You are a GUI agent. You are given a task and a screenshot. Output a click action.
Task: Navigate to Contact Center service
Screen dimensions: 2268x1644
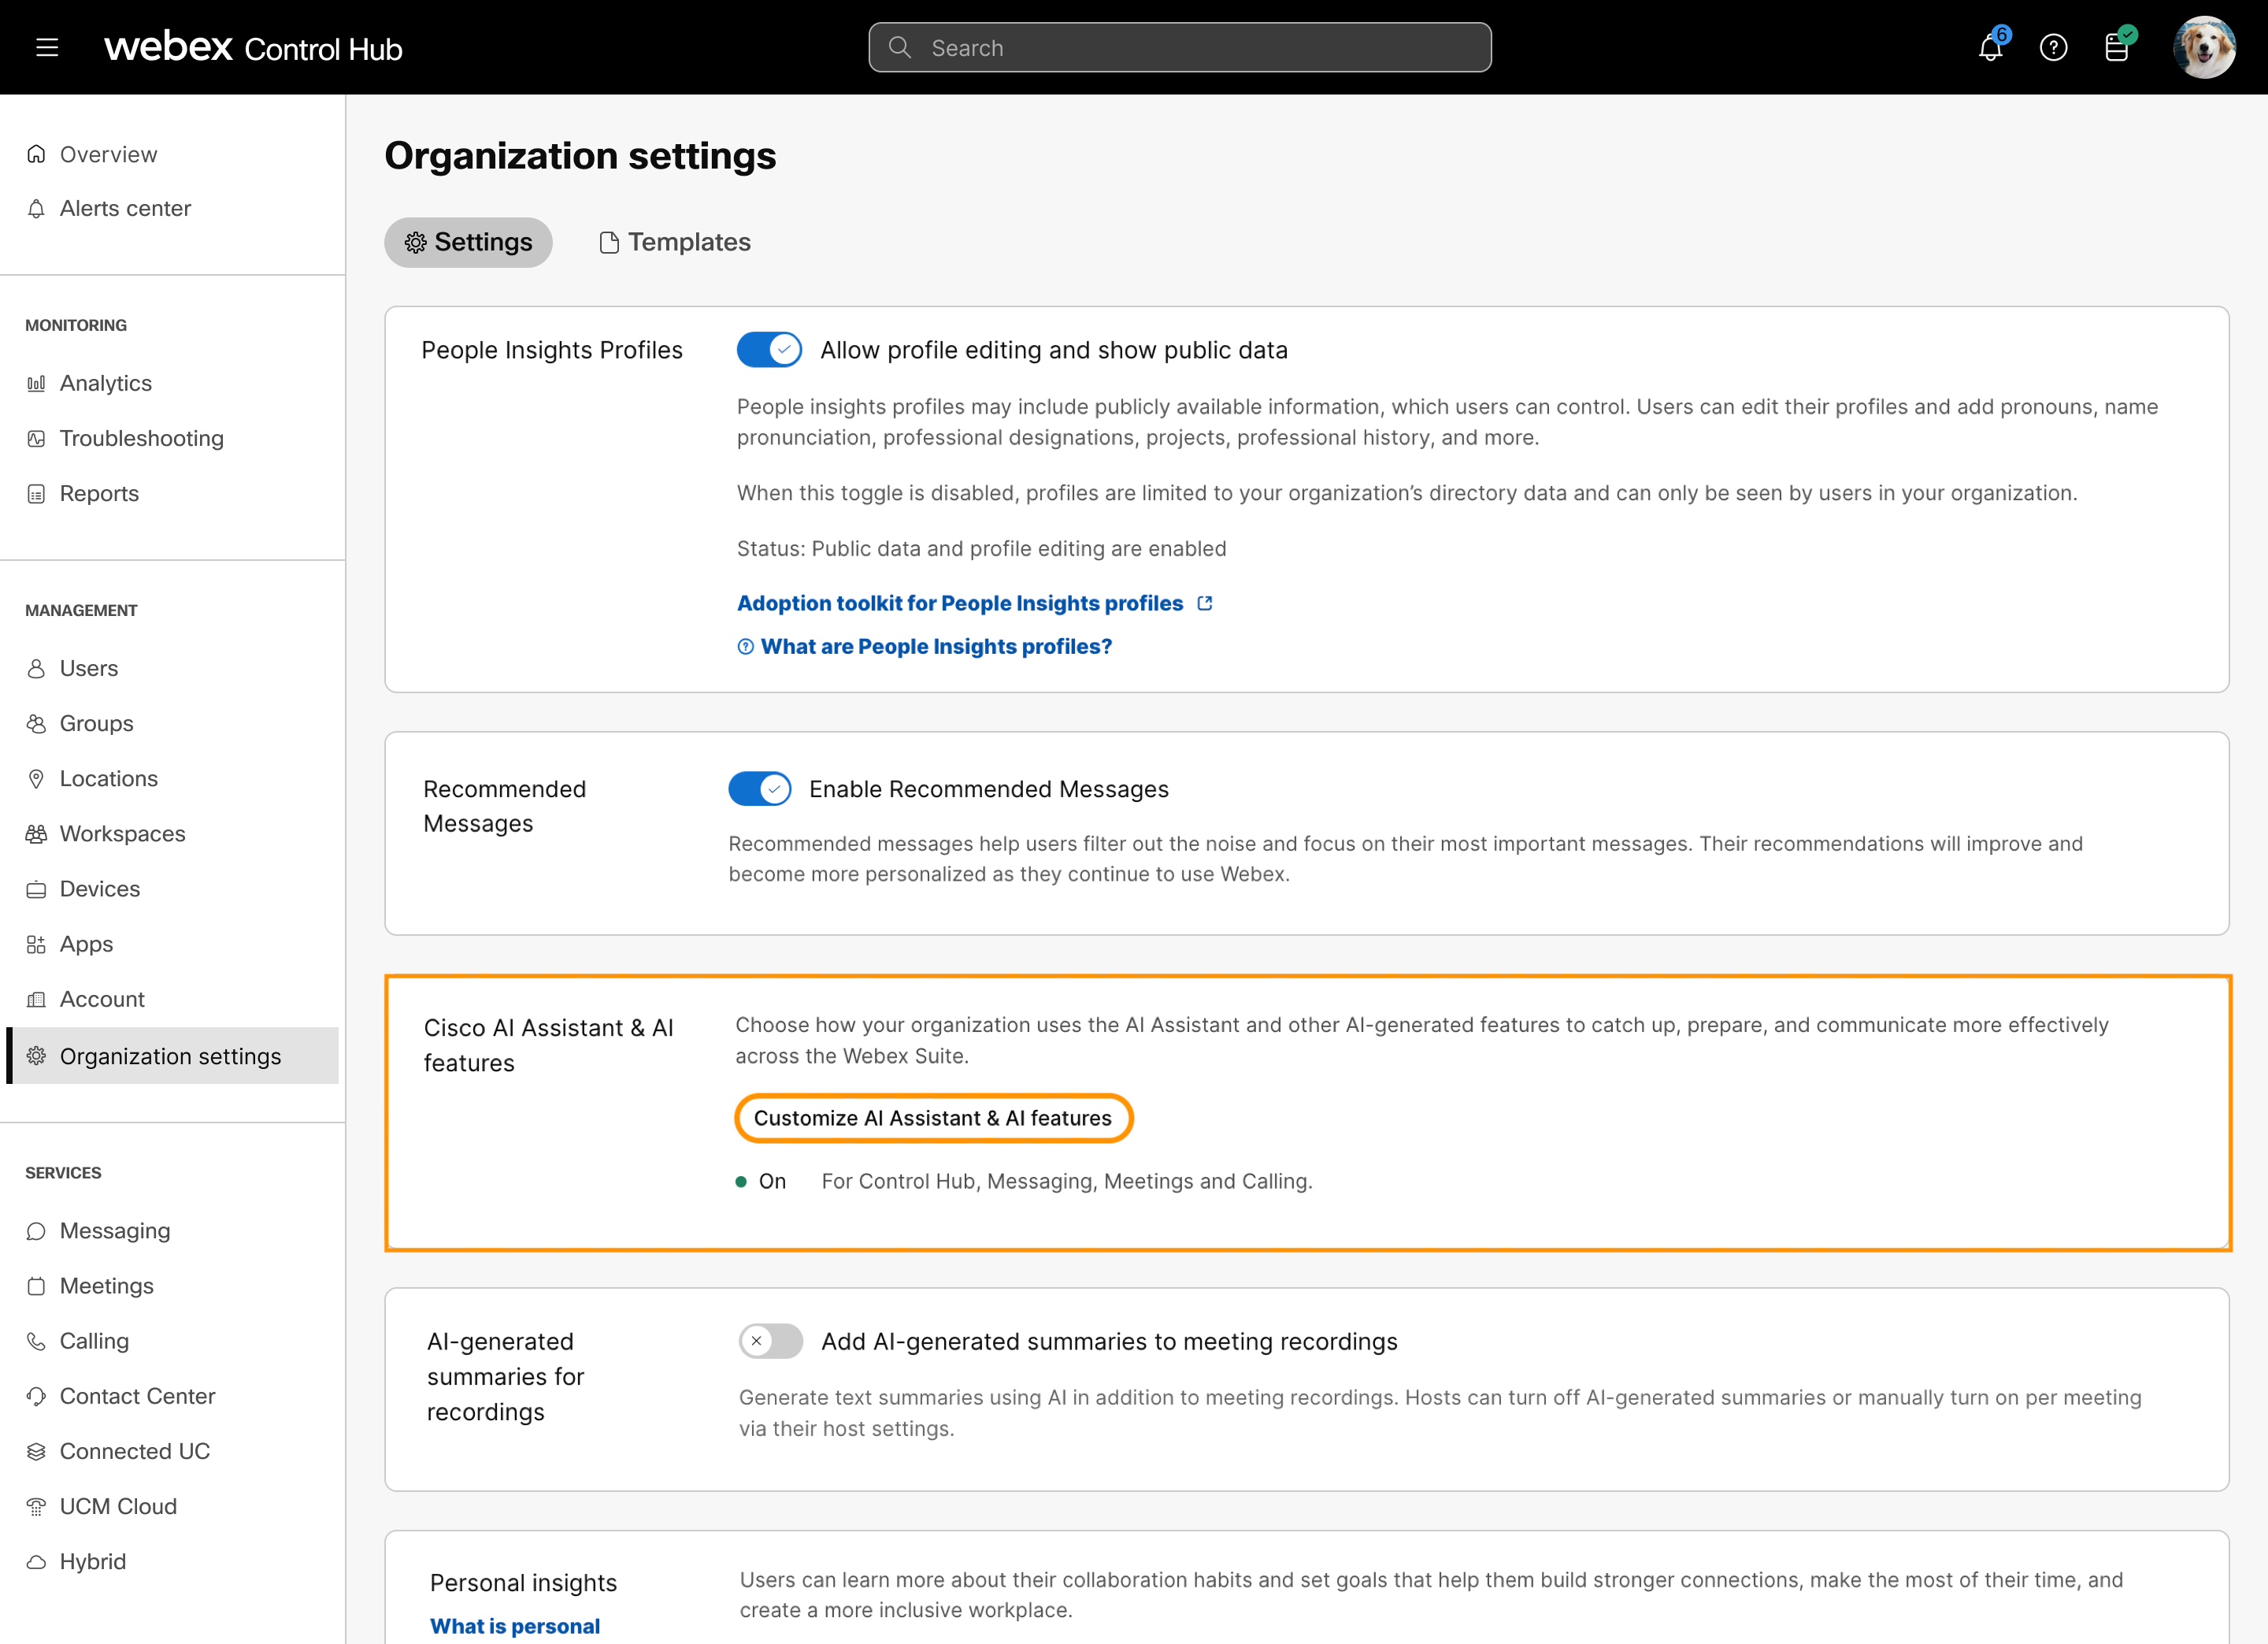(x=137, y=1396)
